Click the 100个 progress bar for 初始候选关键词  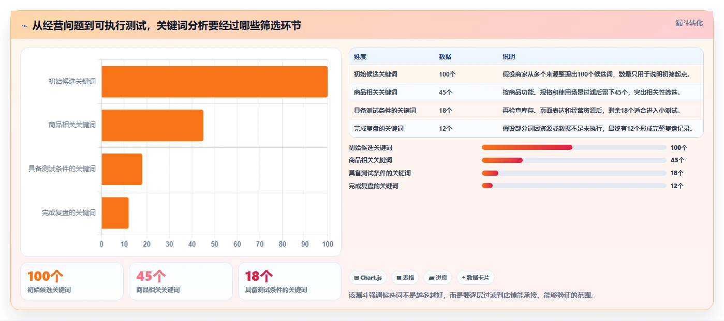[x=574, y=147]
